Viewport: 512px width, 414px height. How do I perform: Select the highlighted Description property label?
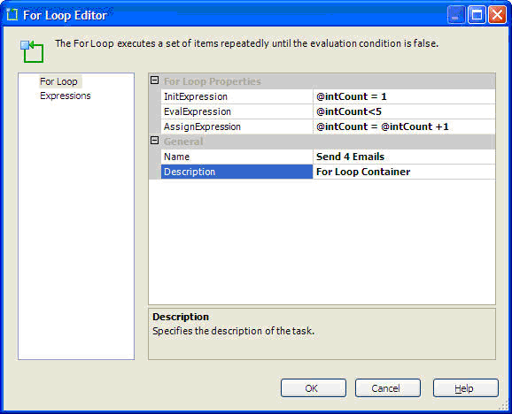point(237,172)
